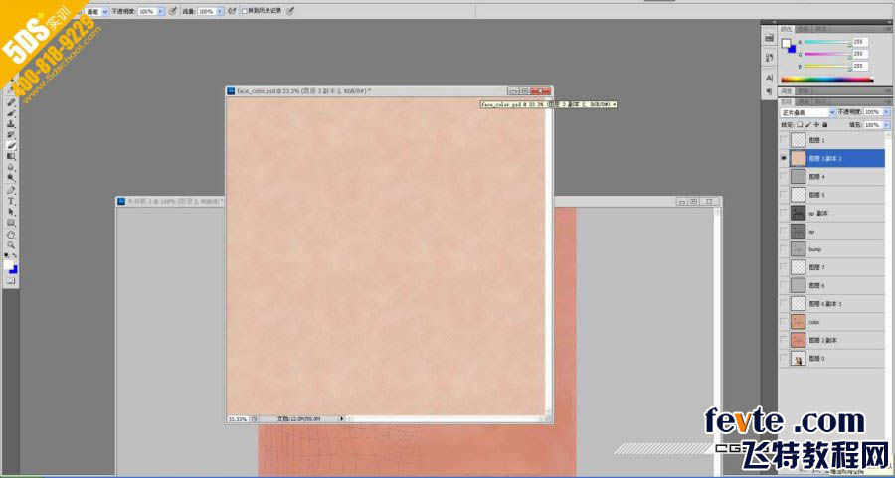
Task: Click lock transparent pixels icon
Action: [801, 124]
